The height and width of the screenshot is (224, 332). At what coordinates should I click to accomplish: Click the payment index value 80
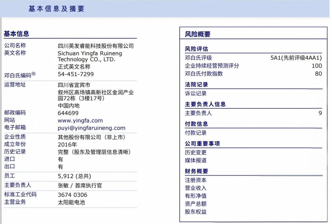(x=318, y=74)
